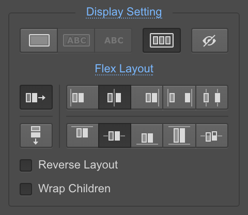Align flex children to baseline
Viewport: 248px width, 215px height.
pyautogui.click(x=212, y=135)
